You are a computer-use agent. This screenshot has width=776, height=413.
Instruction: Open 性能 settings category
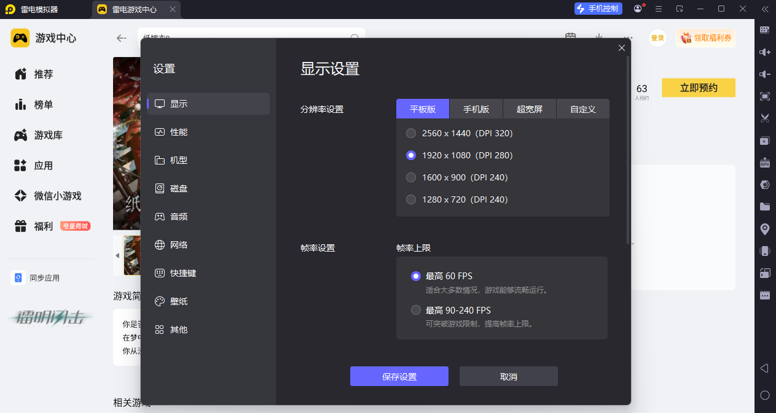point(208,132)
